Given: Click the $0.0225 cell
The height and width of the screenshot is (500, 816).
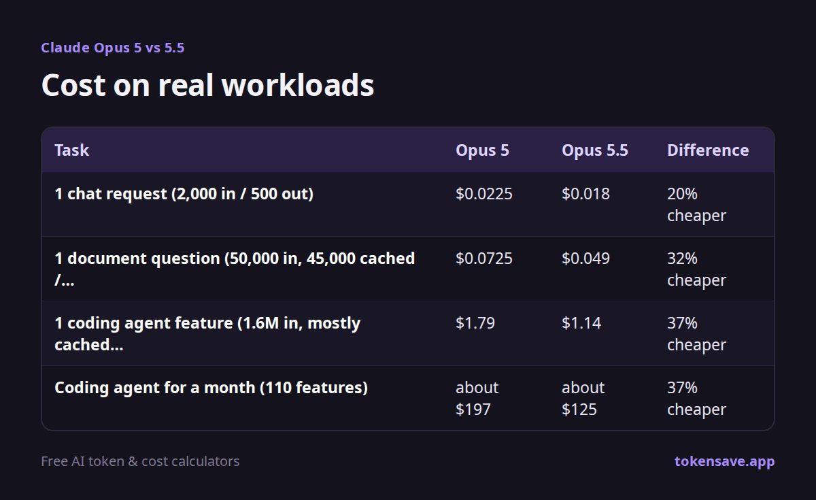Looking at the screenshot, I should pyautogui.click(x=484, y=194).
